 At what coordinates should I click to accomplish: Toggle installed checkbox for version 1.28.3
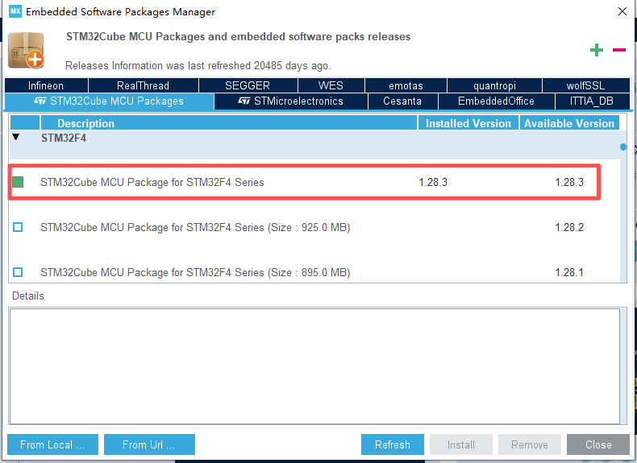point(18,183)
